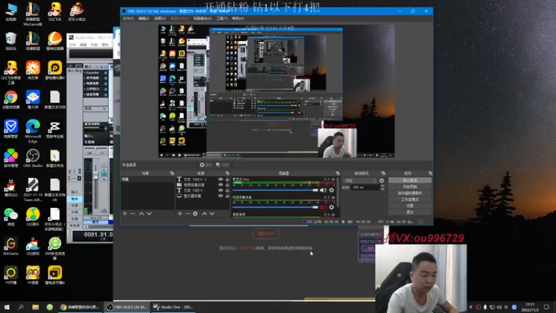The image size is (556, 313).
Task: Unmute the video capture device audio
Action: pos(323,207)
